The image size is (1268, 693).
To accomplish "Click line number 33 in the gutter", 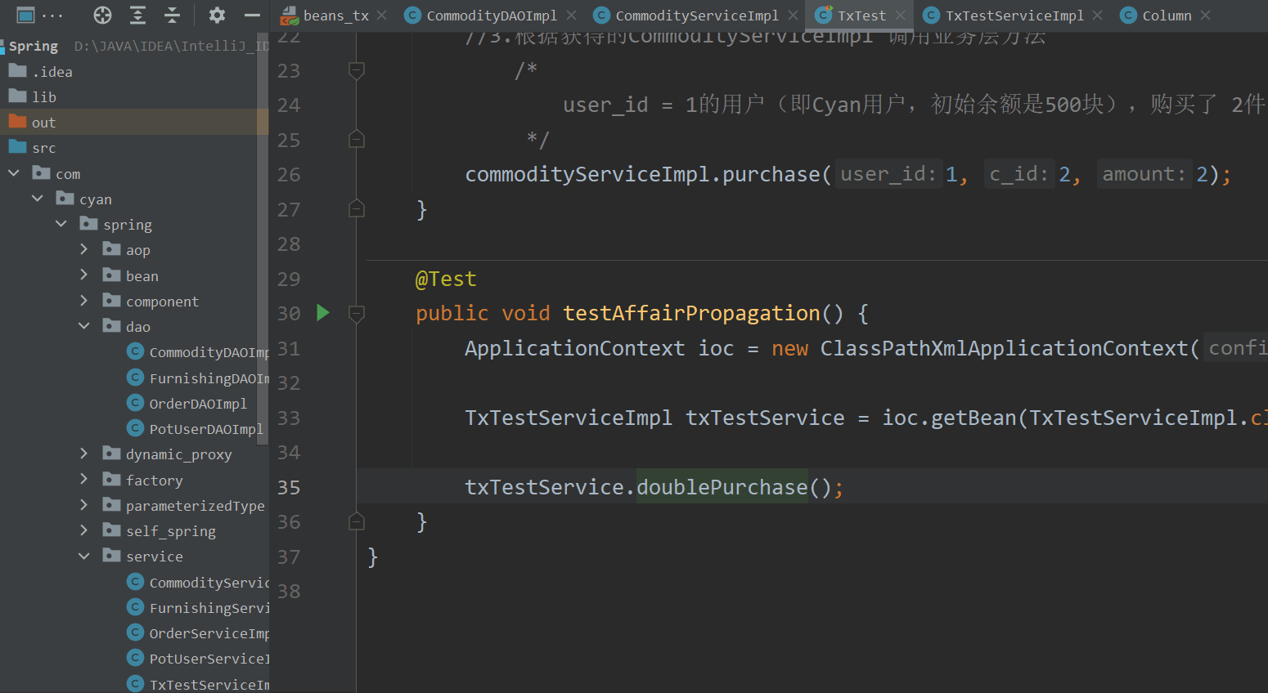I will 289,418.
